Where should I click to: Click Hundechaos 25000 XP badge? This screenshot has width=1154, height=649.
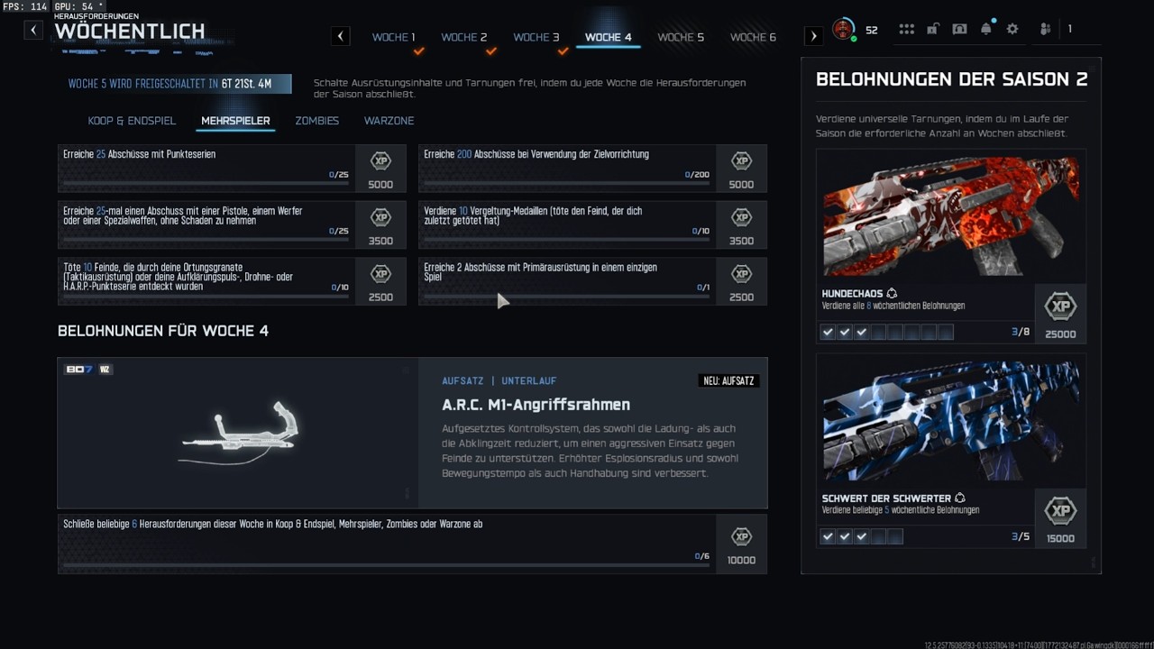(1060, 307)
